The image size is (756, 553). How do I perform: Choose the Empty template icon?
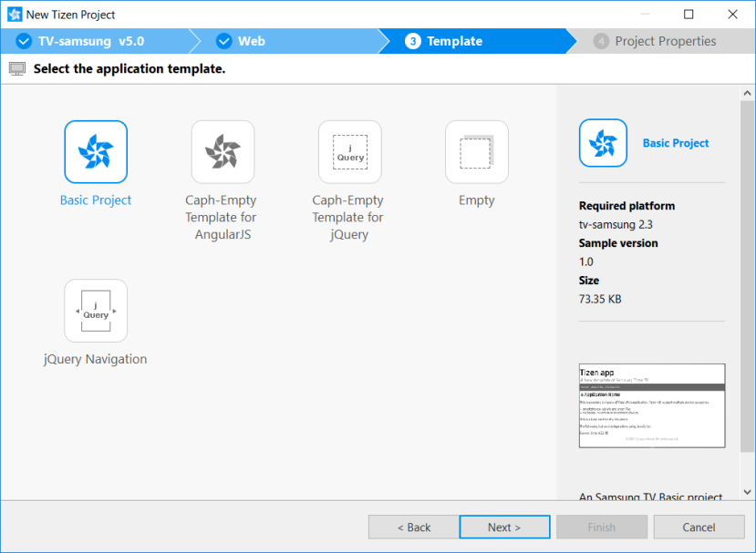[475, 151]
